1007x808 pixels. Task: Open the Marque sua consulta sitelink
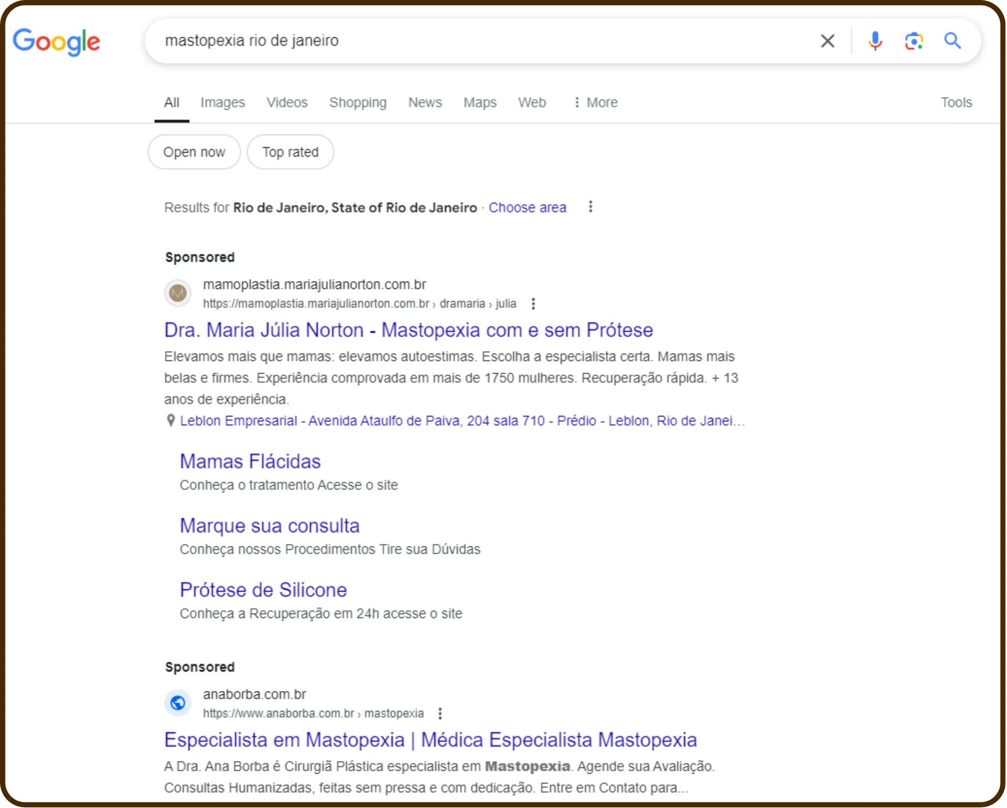click(x=270, y=526)
